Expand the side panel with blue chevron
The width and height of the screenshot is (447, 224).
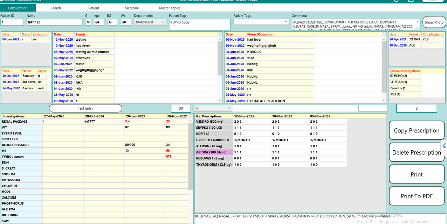[x=444, y=146]
